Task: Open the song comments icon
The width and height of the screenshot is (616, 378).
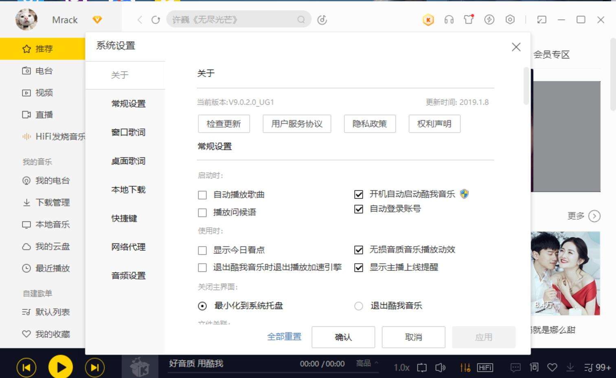Action: pyautogui.click(x=515, y=368)
